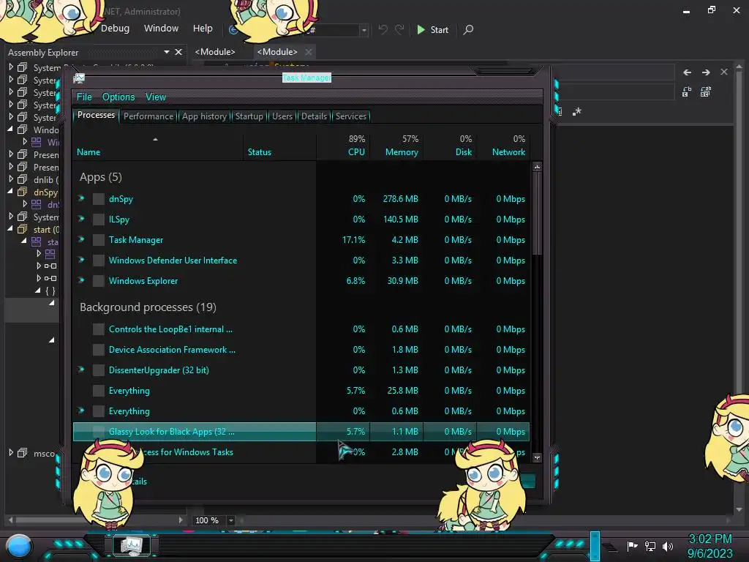Sort processes by Memory column
This screenshot has width=749, height=562.
coord(396,147)
